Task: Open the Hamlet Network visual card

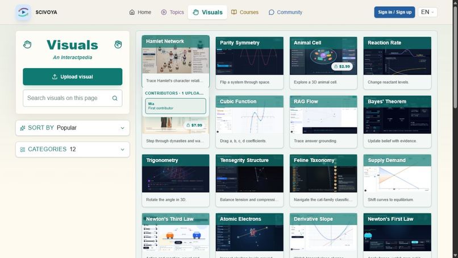Action: tap(176, 61)
